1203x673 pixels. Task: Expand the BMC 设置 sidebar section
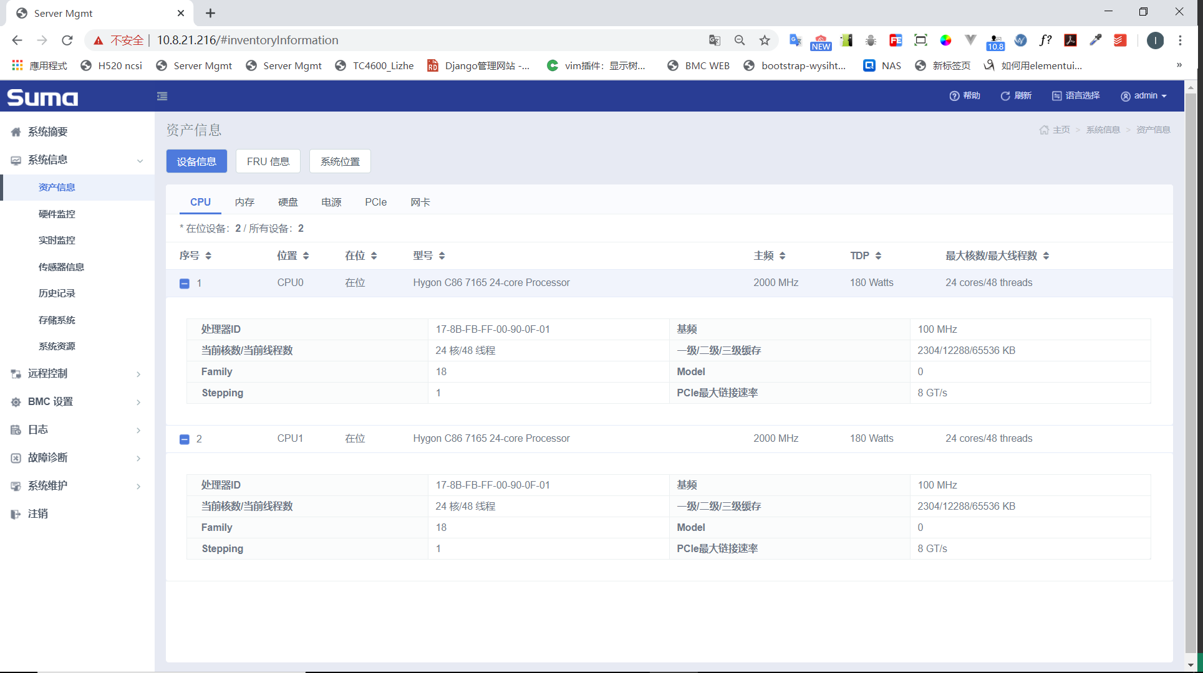point(77,402)
